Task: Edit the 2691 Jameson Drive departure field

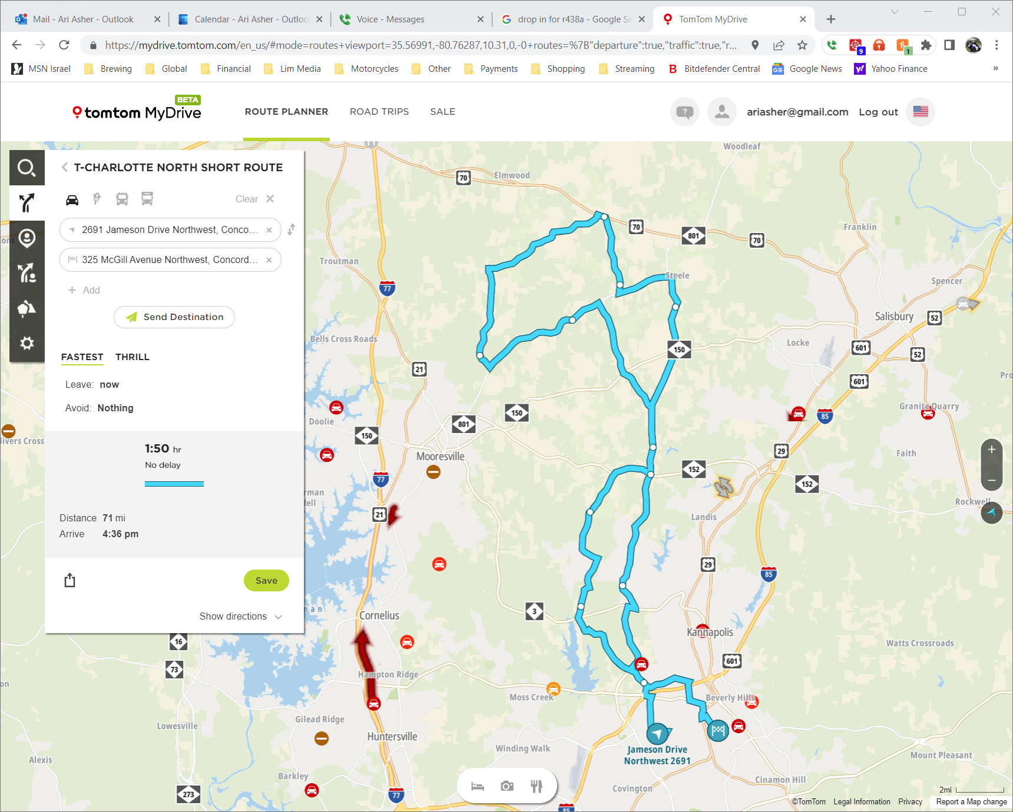Action: [170, 230]
